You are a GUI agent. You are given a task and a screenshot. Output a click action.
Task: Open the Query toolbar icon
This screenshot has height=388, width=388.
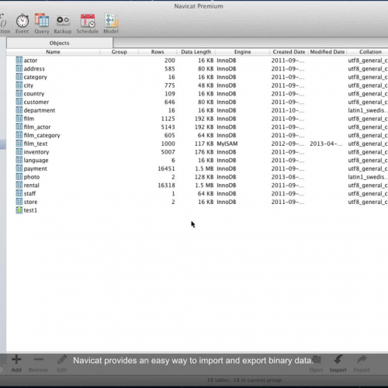42,24
